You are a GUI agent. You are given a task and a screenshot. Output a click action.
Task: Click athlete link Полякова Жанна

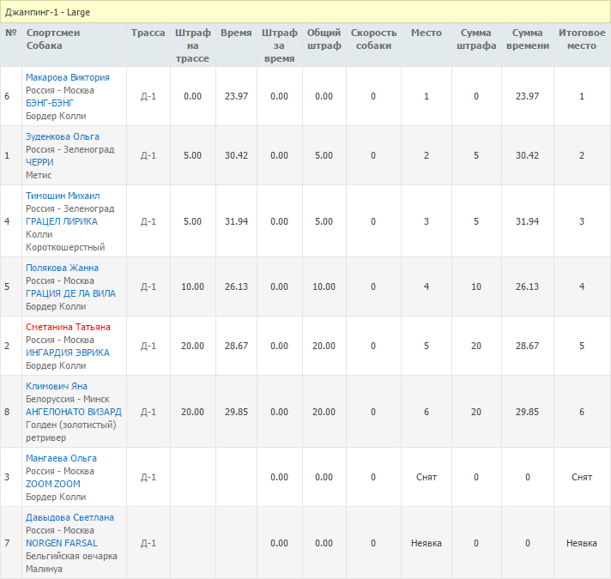click(x=62, y=268)
